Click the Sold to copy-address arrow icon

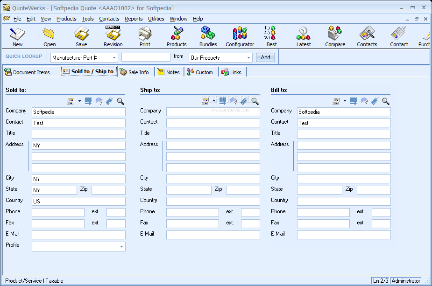point(88,101)
